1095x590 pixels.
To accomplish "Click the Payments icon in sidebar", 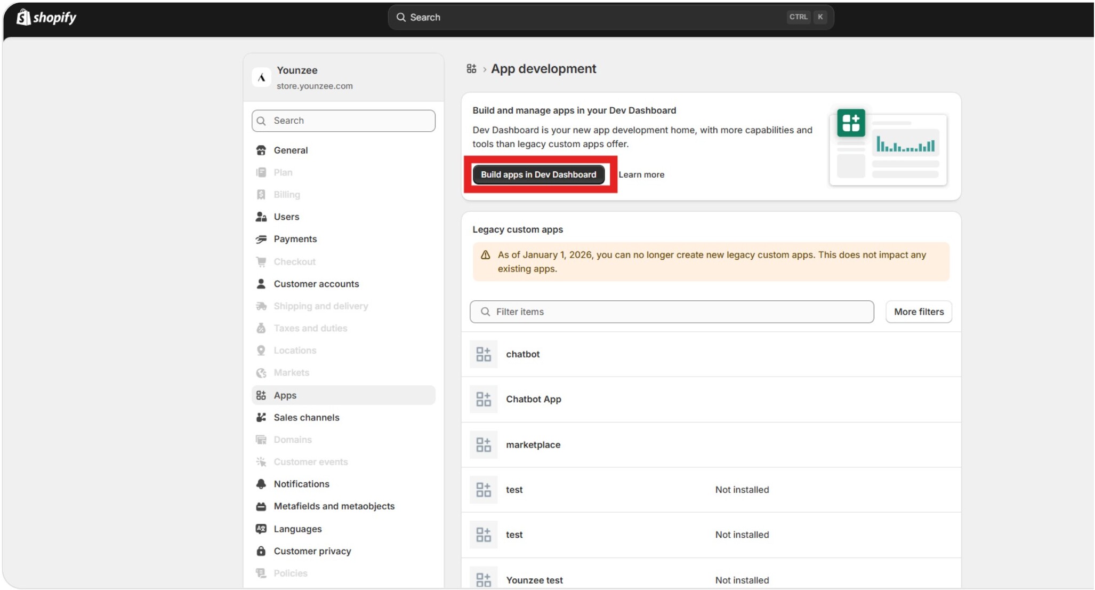I will pos(261,239).
